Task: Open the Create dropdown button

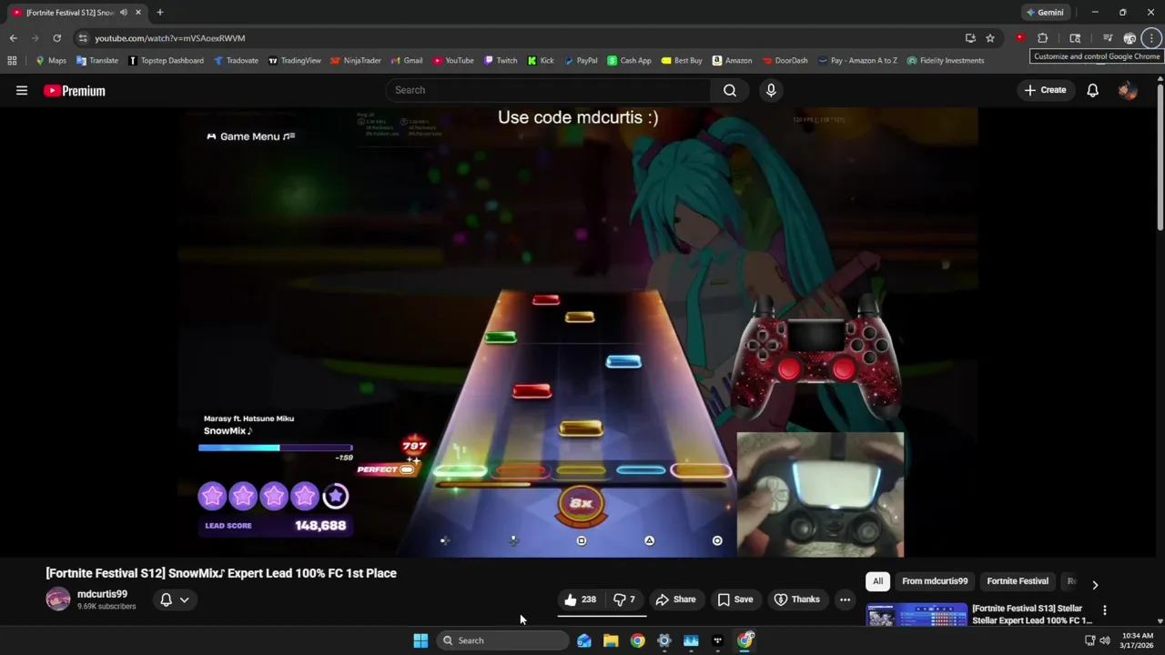Action: 1045,90
